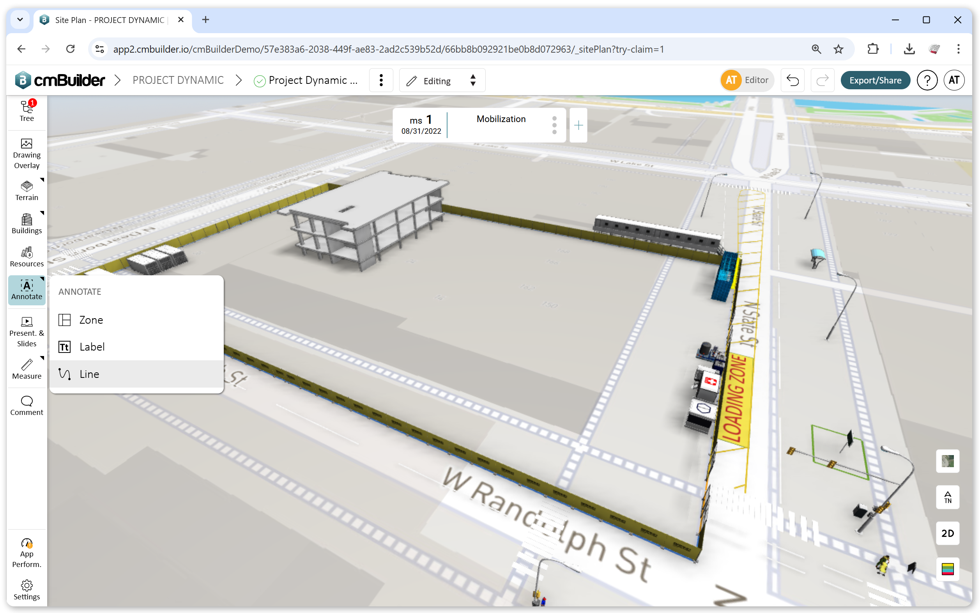Redo the last action
Viewport: 980px width, 613px height.
(x=822, y=80)
